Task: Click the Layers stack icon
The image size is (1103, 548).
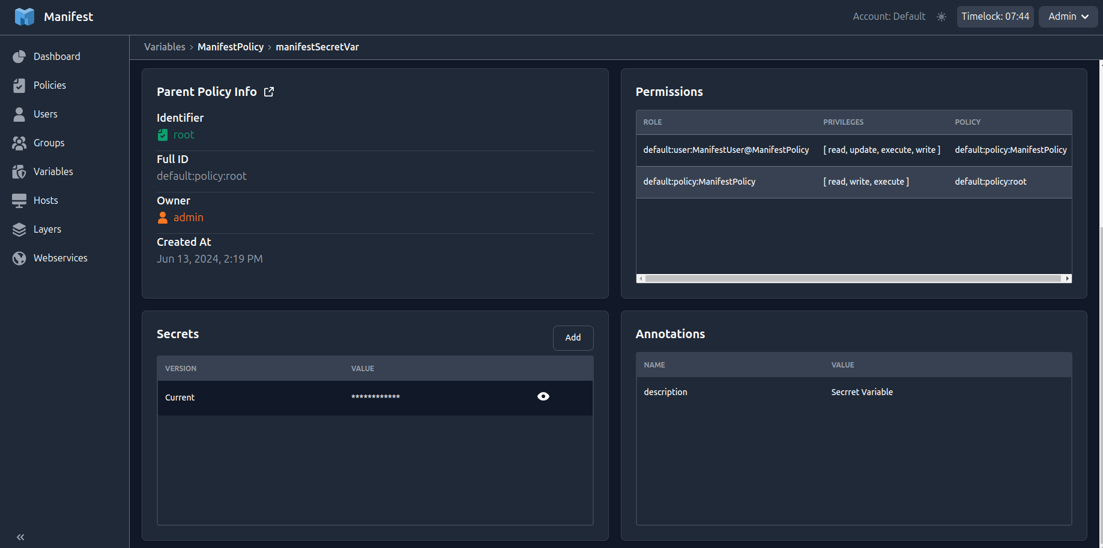Action: point(19,229)
